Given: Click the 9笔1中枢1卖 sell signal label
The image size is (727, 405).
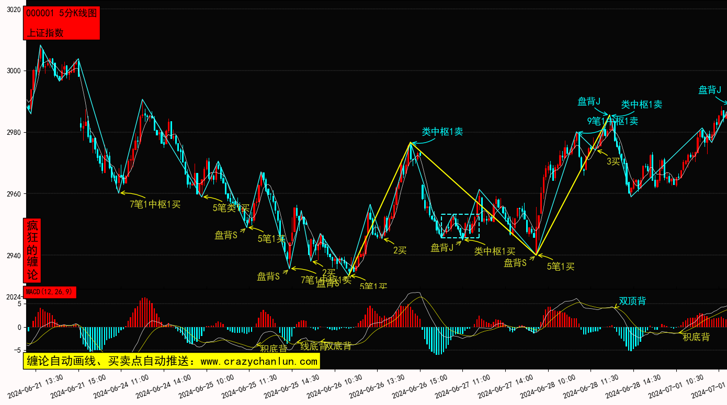Looking at the screenshot, I should click(612, 121).
